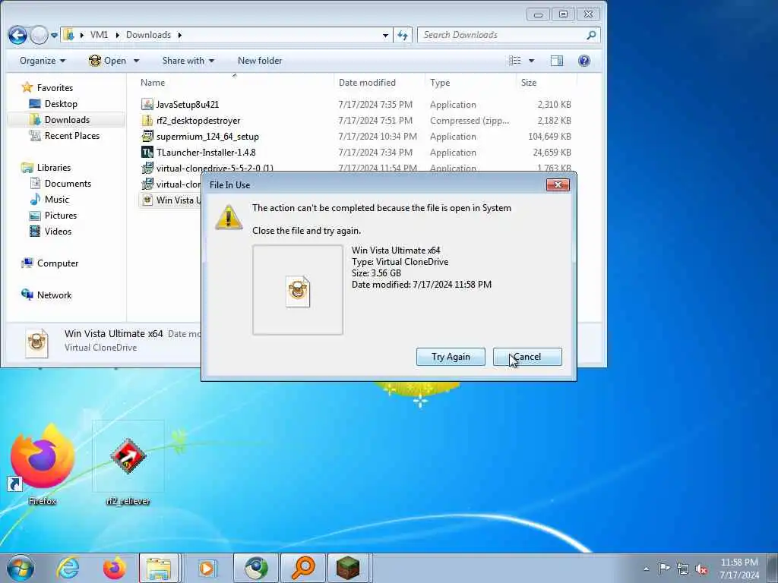This screenshot has width=778, height=583.
Task: Launch Firefox from the taskbar
Action: pos(115,568)
